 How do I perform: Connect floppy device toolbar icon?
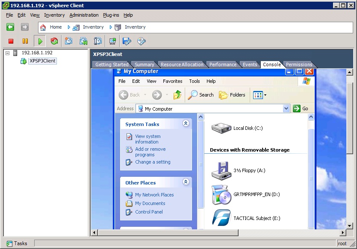coord(127,41)
